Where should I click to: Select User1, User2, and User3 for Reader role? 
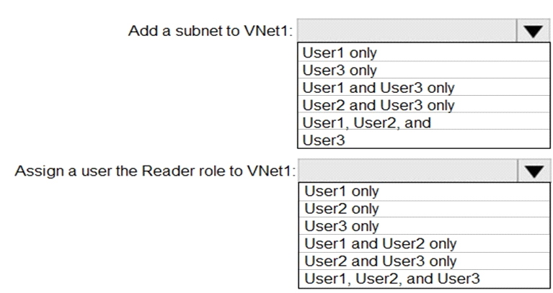tap(424, 279)
